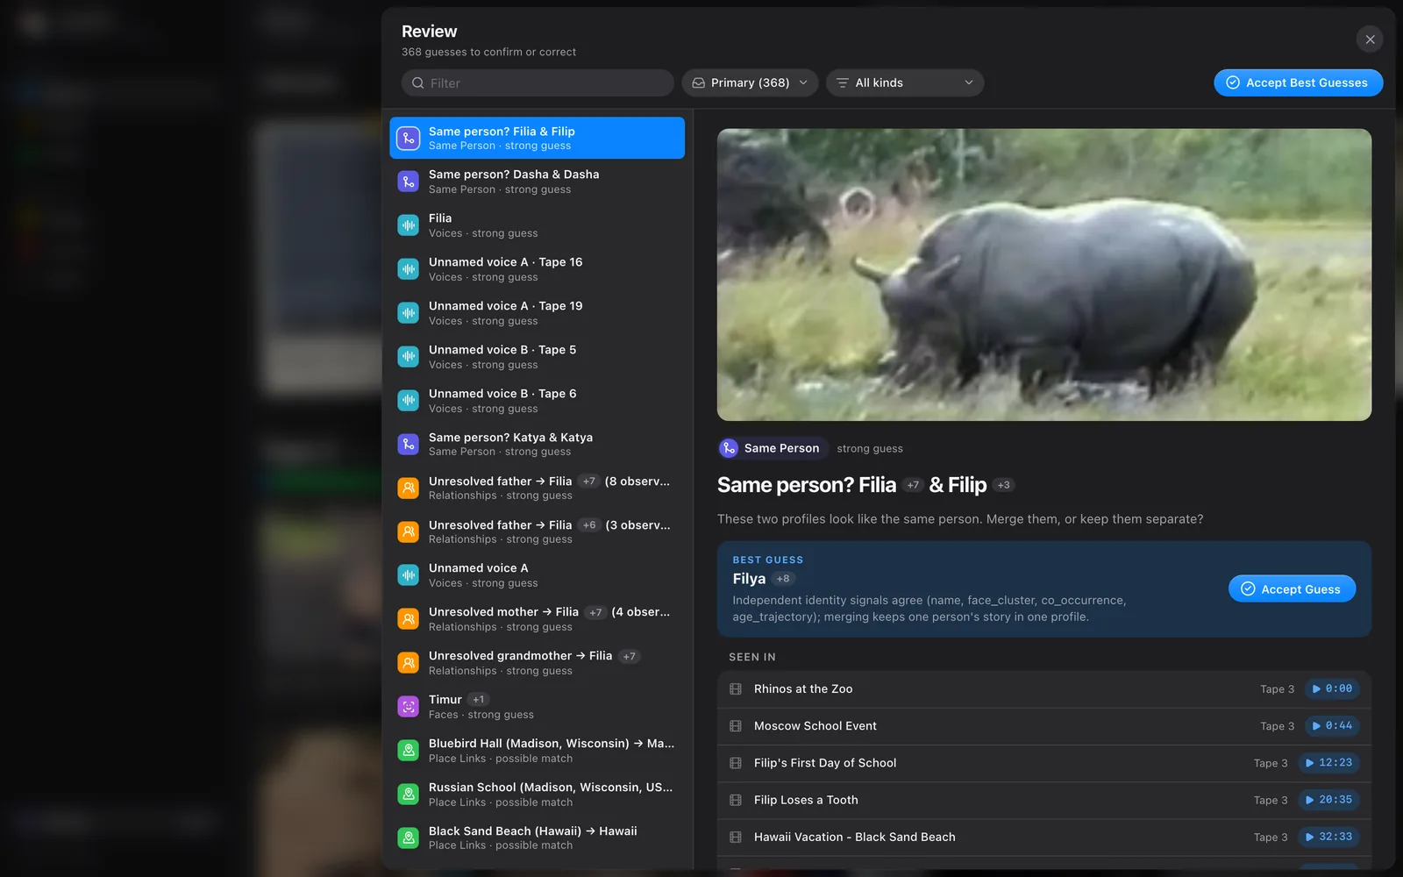Click Same person? Katya & Katya merge icon
The image size is (1403, 877).
[409, 444]
